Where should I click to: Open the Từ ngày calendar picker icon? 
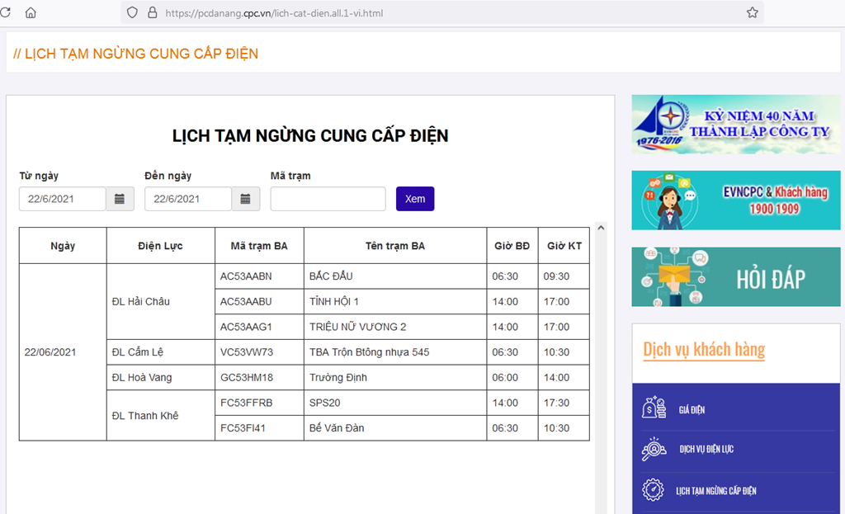pyautogui.click(x=120, y=199)
